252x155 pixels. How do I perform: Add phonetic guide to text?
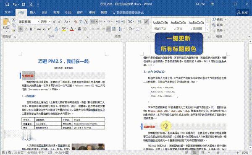tap(81, 22)
